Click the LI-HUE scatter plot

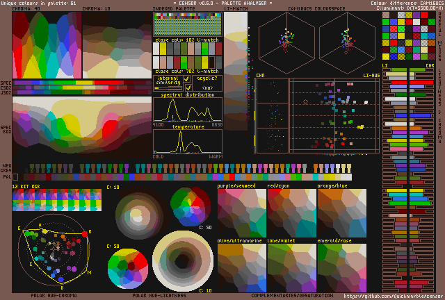click(334, 116)
